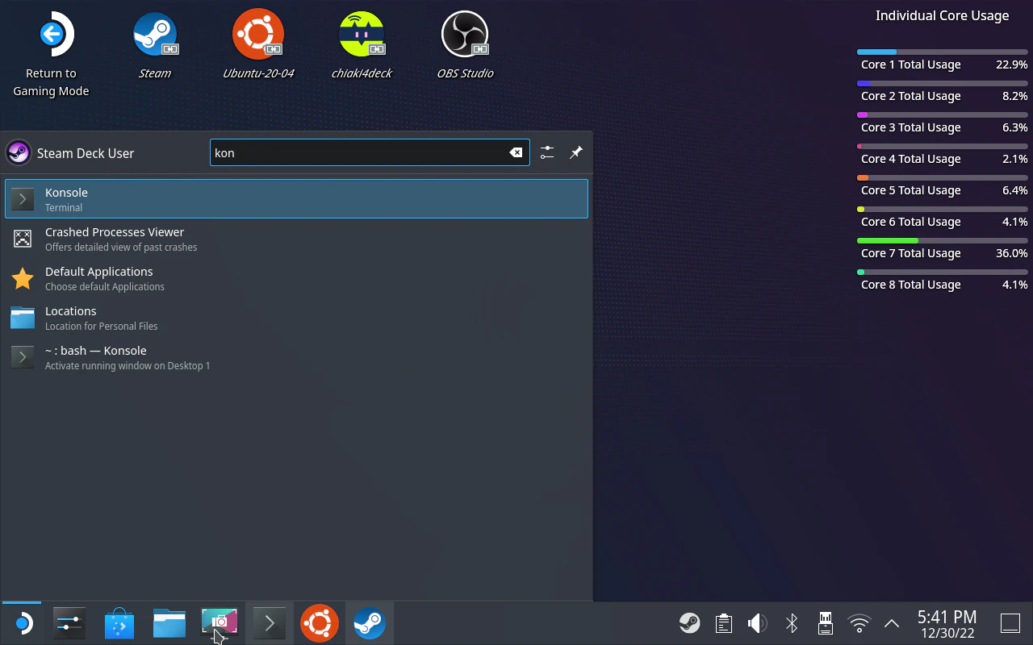The image size is (1033, 645).
Task: Click the Steam Deck User avatar
Action: click(19, 152)
